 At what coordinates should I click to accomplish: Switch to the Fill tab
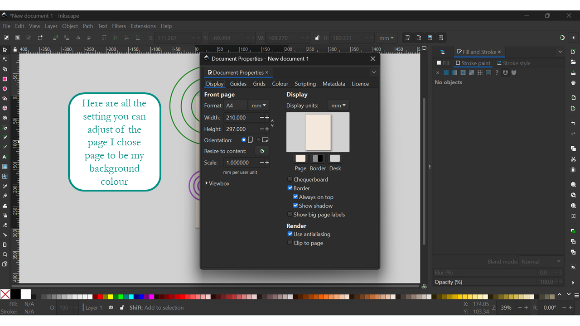[443, 63]
